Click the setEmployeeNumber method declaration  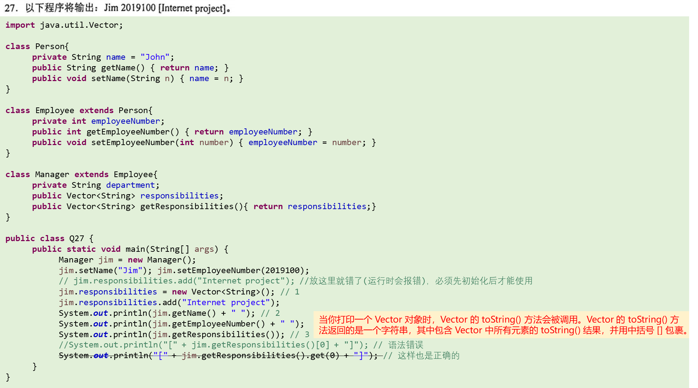(204, 142)
